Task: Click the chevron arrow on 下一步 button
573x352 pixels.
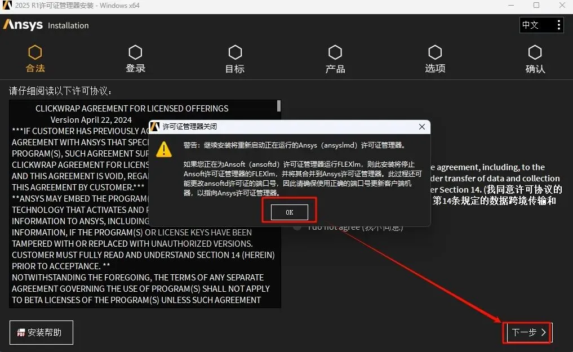Action: [543, 332]
